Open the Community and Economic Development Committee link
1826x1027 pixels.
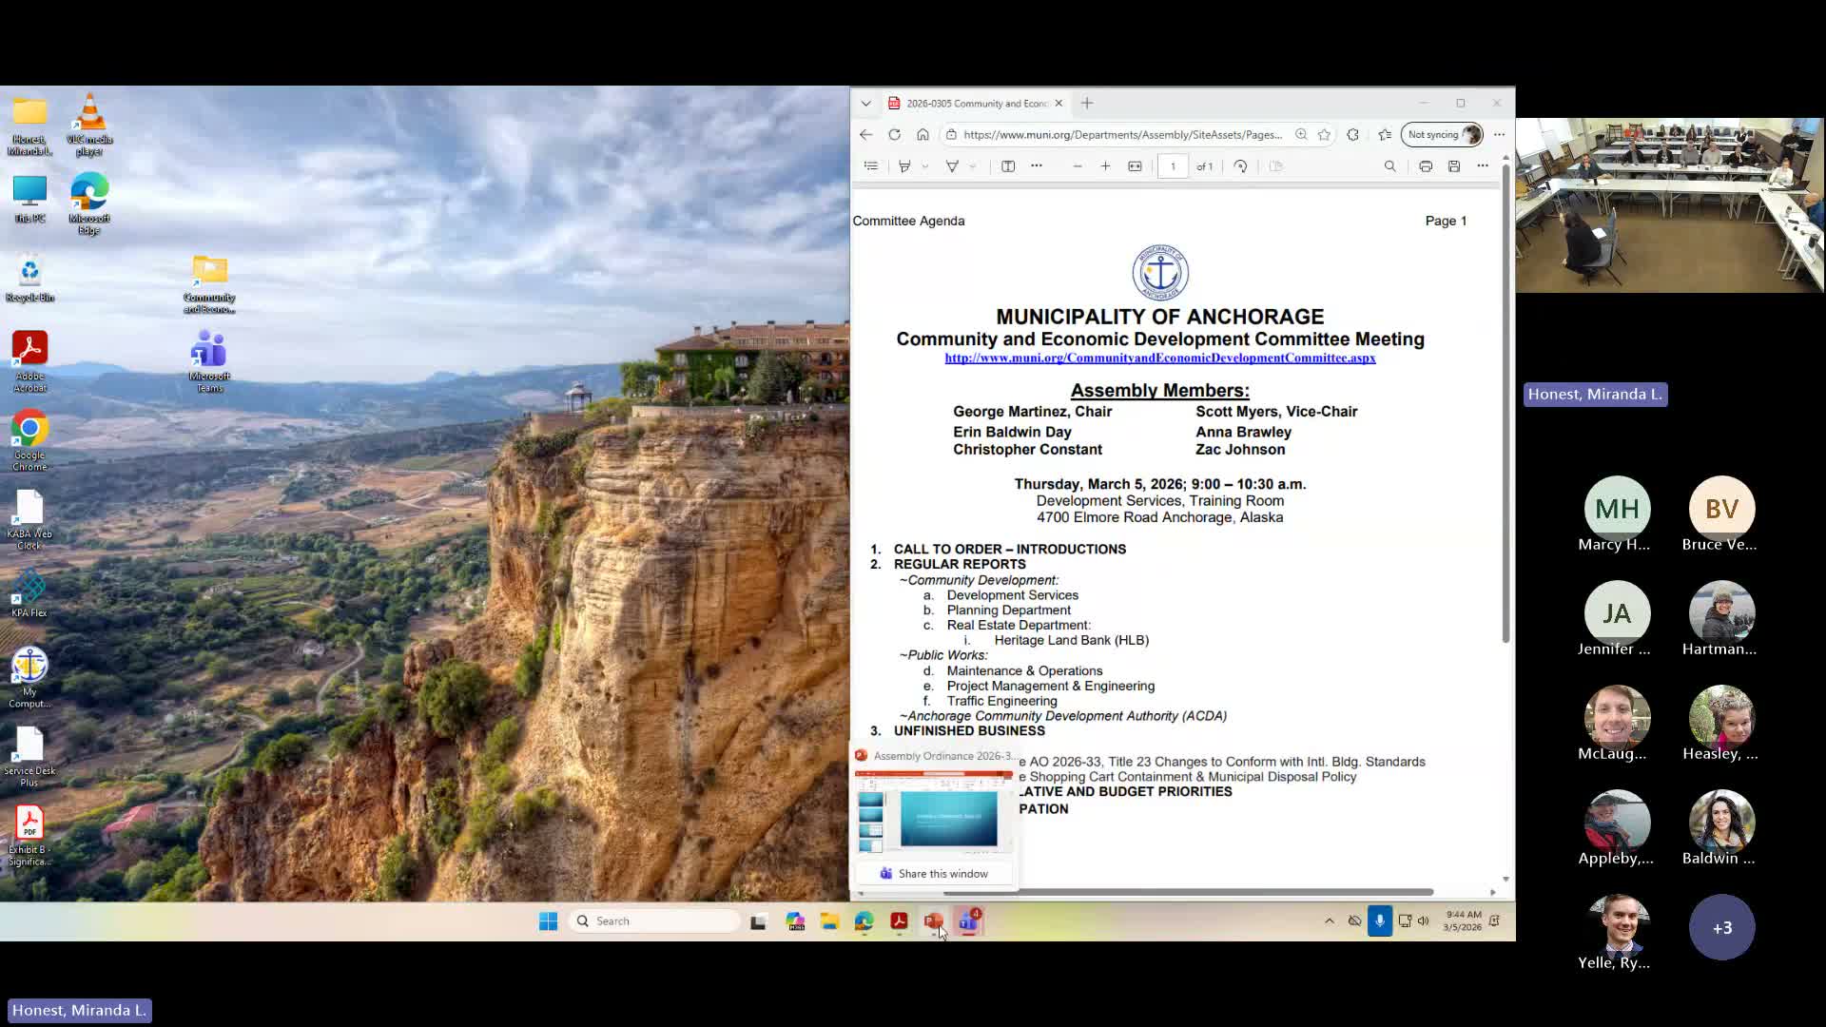coord(1159,358)
